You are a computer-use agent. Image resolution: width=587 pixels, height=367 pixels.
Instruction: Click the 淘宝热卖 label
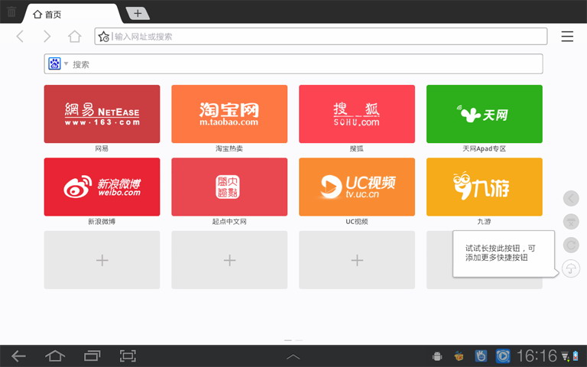[x=229, y=148]
